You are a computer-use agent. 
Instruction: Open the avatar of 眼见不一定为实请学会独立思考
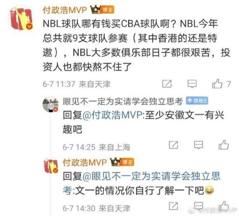click(x=50, y=104)
